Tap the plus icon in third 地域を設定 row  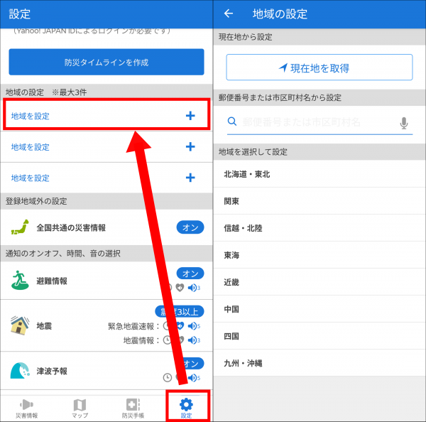[190, 178]
